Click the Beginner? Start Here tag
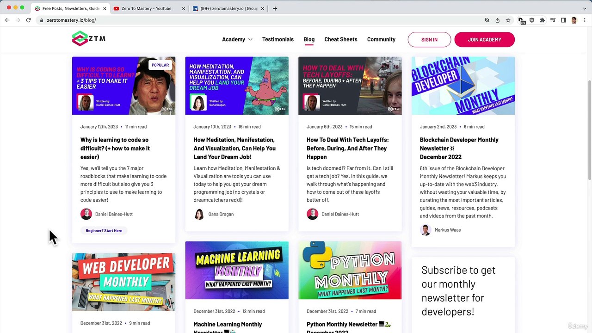The height and width of the screenshot is (333, 592). pos(104,230)
